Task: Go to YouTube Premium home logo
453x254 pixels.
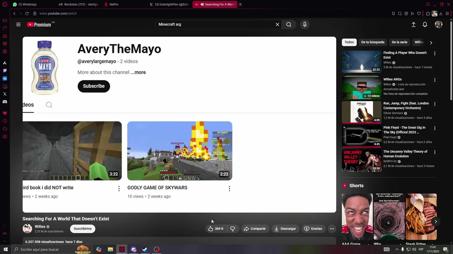Action: (39, 25)
